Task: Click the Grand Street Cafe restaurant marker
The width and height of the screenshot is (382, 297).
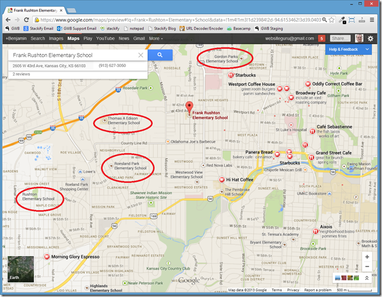Action: pos(311,157)
